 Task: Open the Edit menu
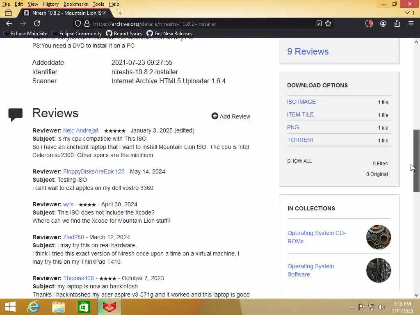19,4
